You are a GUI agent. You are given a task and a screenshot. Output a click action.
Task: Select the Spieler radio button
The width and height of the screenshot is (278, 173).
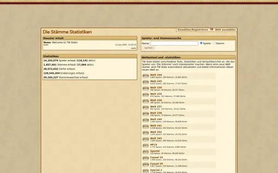click(201, 43)
